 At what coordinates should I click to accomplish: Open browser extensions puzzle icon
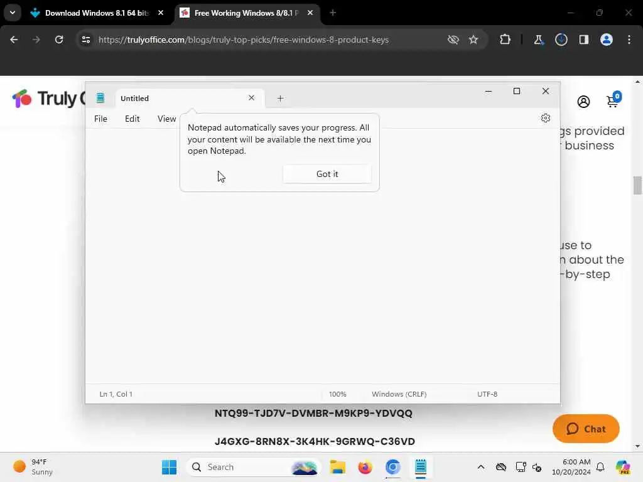click(505, 40)
